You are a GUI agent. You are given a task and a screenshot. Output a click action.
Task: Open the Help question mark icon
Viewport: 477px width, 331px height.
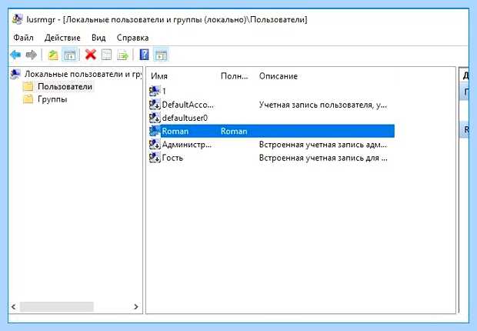[144, 55]
